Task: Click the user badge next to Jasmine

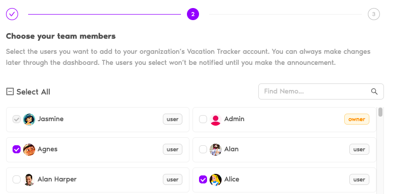Action: click(x=173, y=119)
